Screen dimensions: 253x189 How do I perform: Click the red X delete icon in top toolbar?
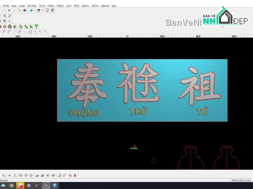9,10
